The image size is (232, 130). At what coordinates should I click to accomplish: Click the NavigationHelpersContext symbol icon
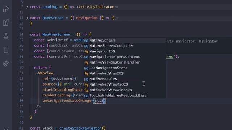(86, 57)
